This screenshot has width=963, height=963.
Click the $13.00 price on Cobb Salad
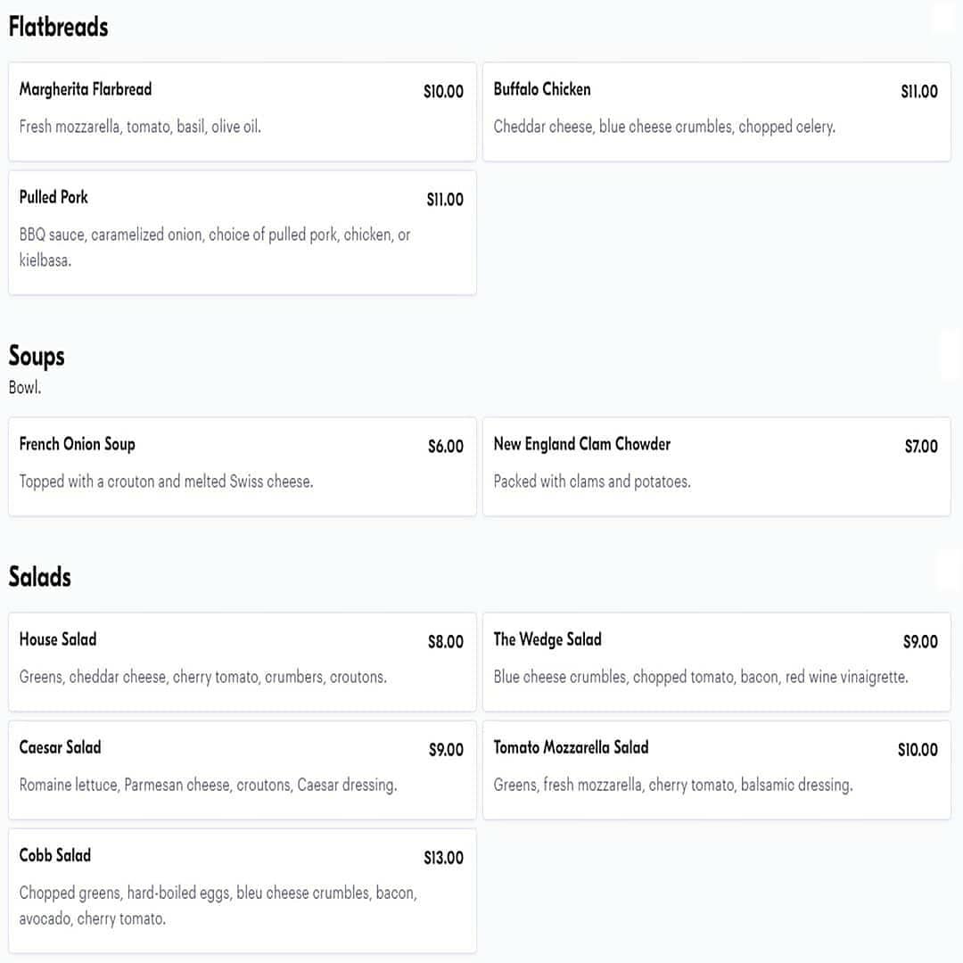click(x=443, y=858)
